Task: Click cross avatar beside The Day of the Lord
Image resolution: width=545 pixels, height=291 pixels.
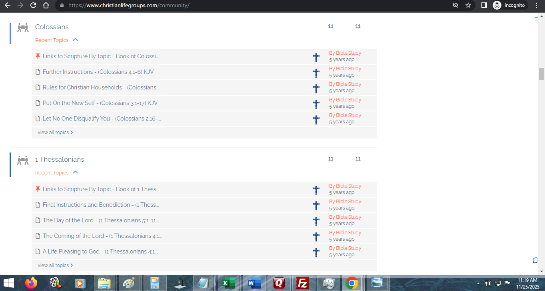Action: point(316,221)
